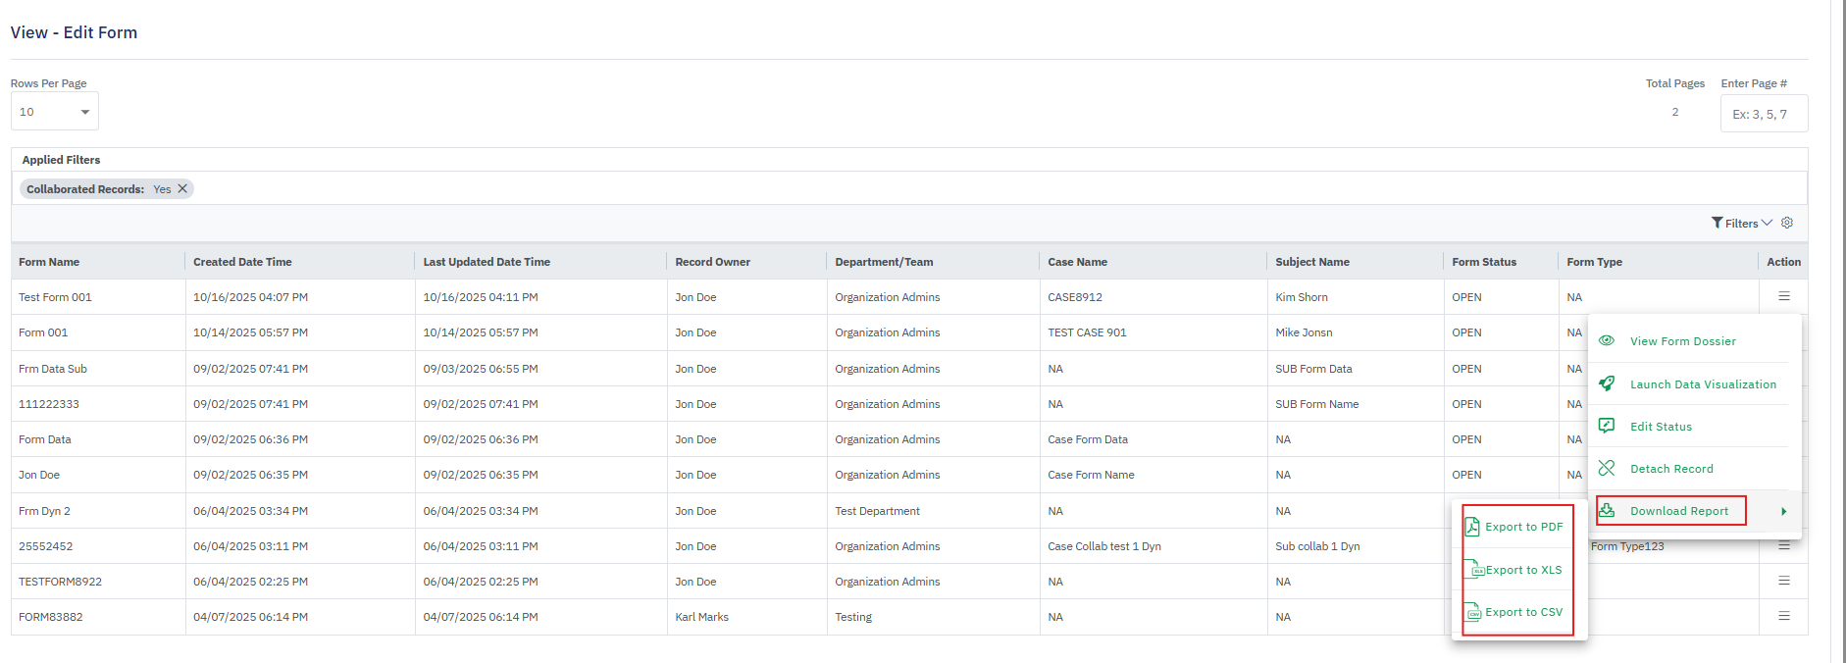Image resolution: width=1846 pixels, height=663 pixels.
Task: Open the Rows Per Page dropdown
Action: 55,112
